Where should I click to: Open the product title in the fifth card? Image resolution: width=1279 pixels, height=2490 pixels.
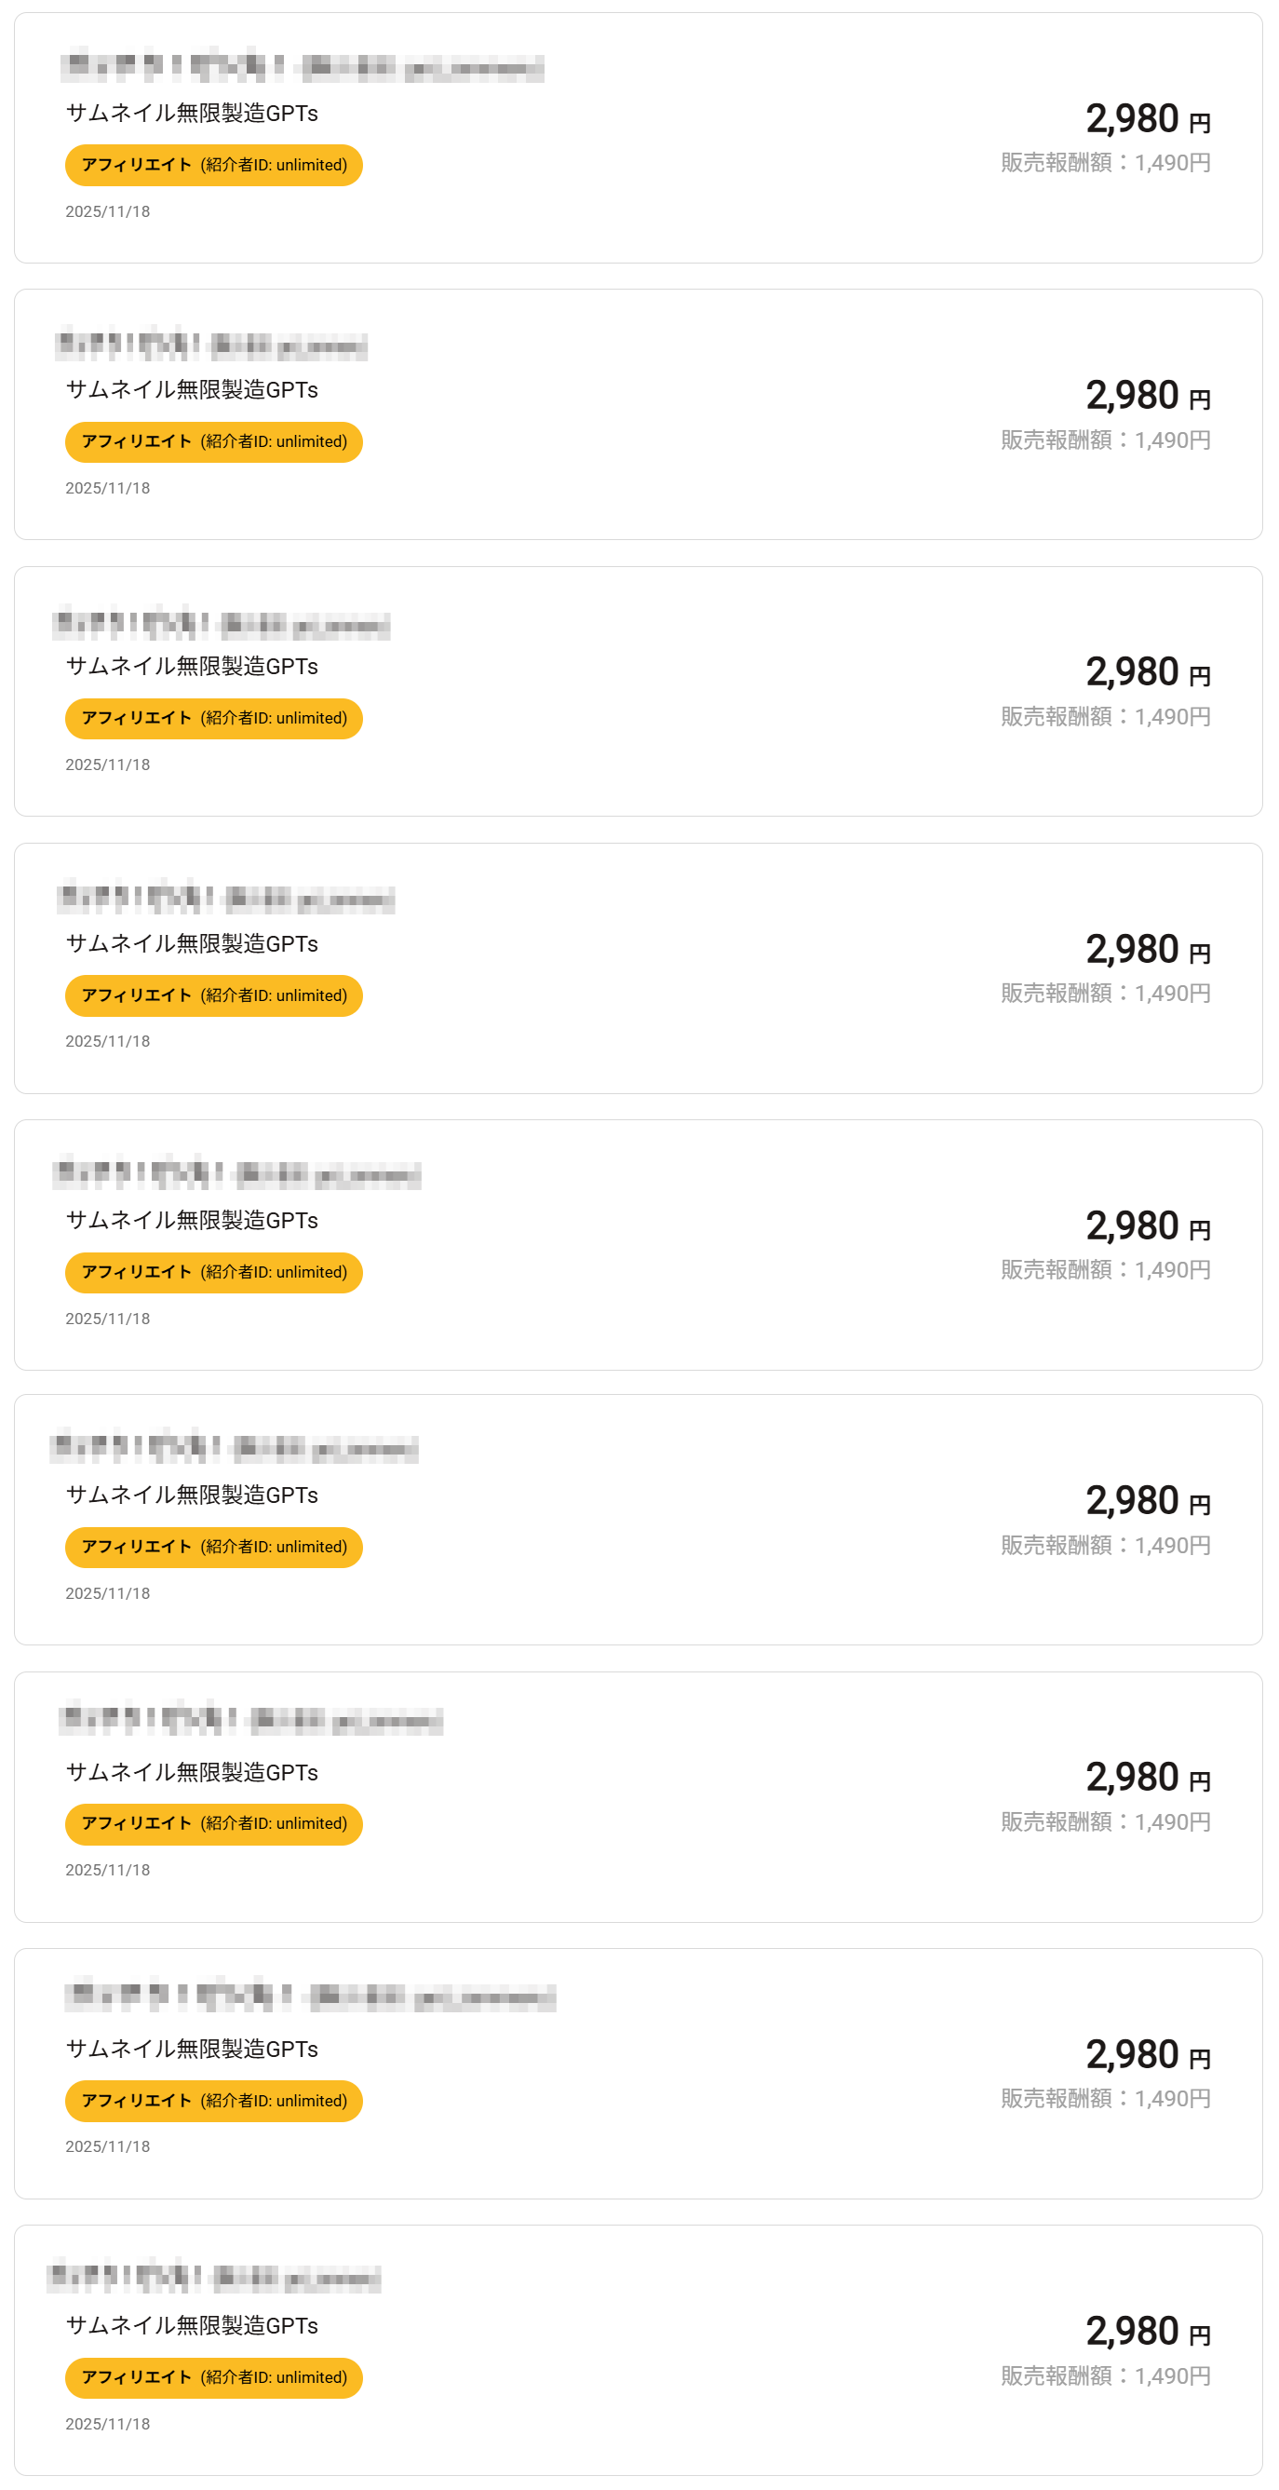(x=191, y=1220)
